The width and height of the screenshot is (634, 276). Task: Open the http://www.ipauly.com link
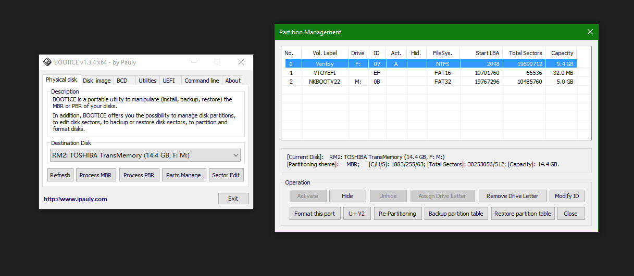pos(76,199)
